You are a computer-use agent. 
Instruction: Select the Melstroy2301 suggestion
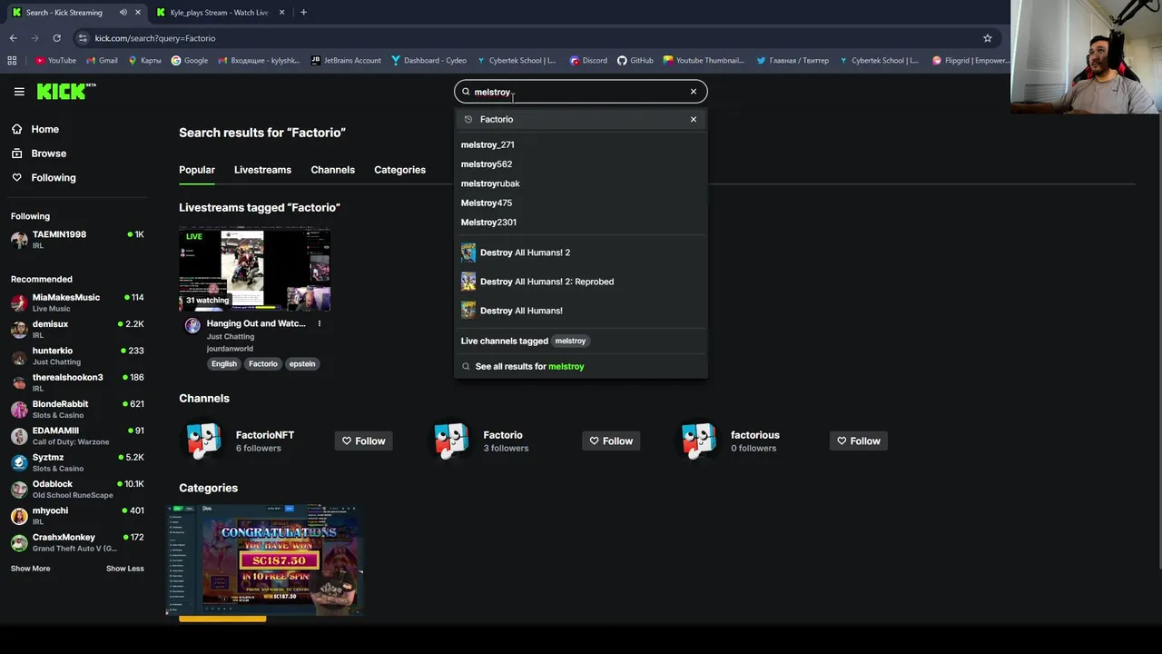[581, 223]
